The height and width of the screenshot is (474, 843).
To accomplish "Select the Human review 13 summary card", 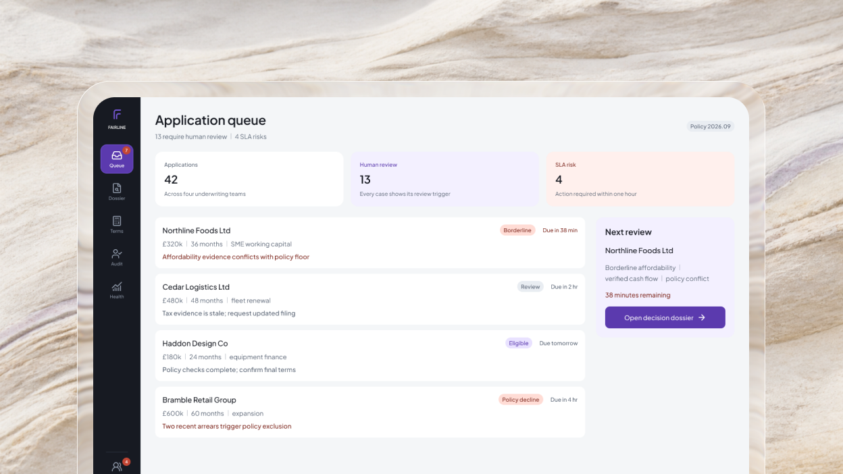I will [x=444, y=179].
